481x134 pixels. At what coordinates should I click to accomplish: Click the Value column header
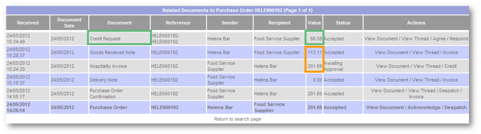coord(314,23)
